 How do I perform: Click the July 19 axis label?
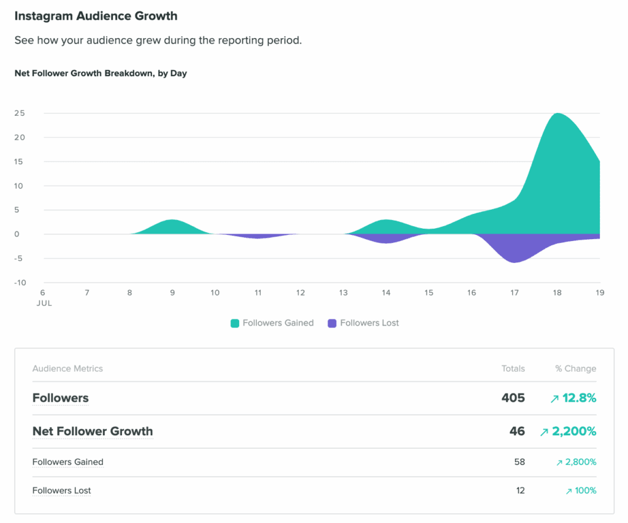pos(599,292)
